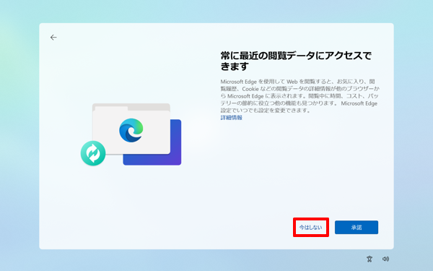Open the accessibility icon in the corner
The image size is (433, 271).
tap(369, 259)
